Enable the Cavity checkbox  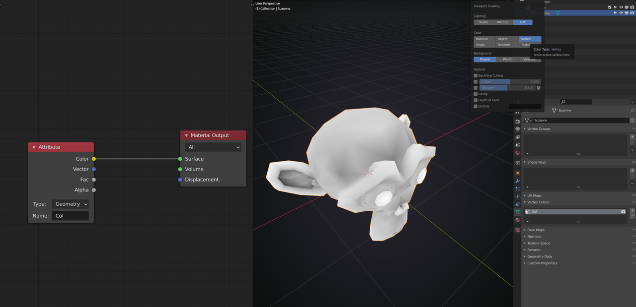coord(476,94)
